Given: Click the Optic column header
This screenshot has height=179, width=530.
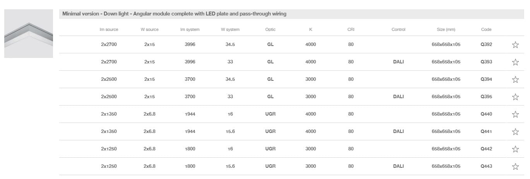Looking at the screenshot, I should (x=270, y=29).
